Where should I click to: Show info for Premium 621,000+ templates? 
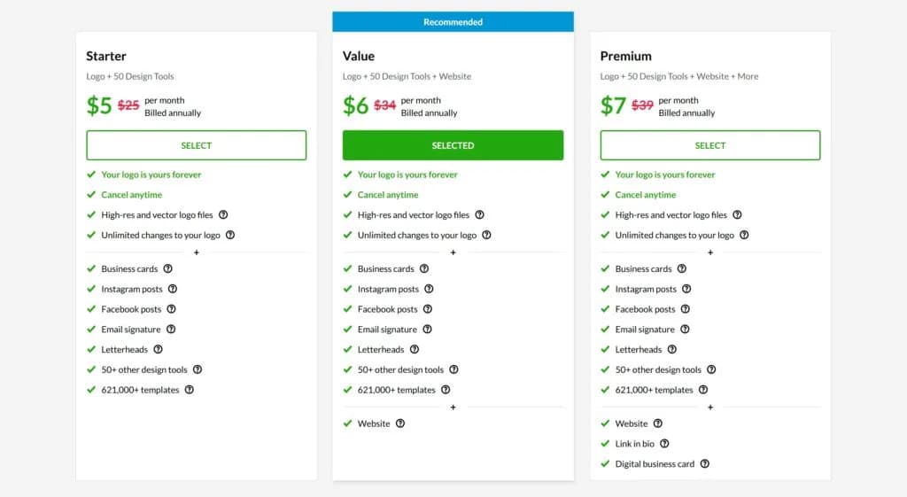point(703,390)
